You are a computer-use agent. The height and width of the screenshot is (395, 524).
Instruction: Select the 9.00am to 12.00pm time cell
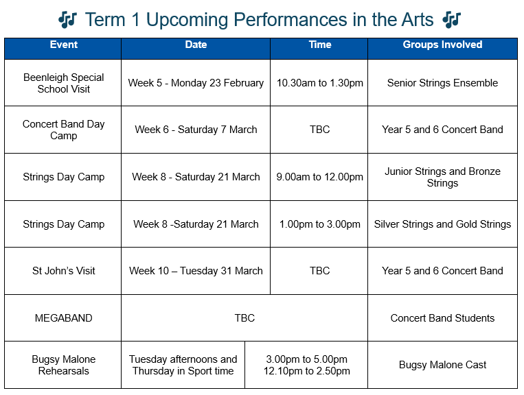319,177
